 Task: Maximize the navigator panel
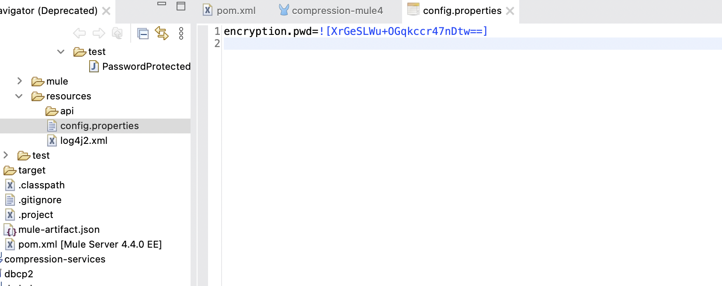[181, 6]
